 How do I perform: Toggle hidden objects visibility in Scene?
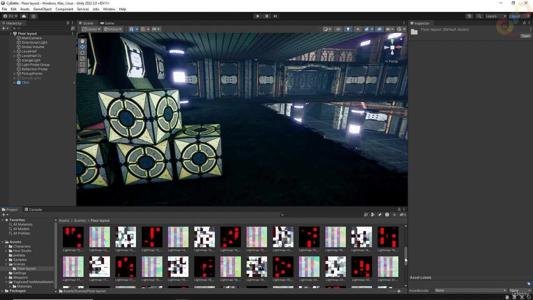379,29
